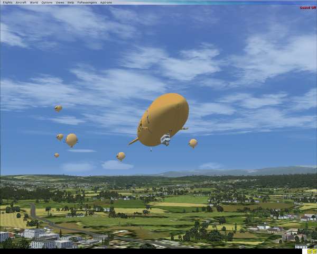The width and height of the screenshot is (317, 254).
Task: Click the red "Sound Off" indicator text
Action: pos(307,8)
